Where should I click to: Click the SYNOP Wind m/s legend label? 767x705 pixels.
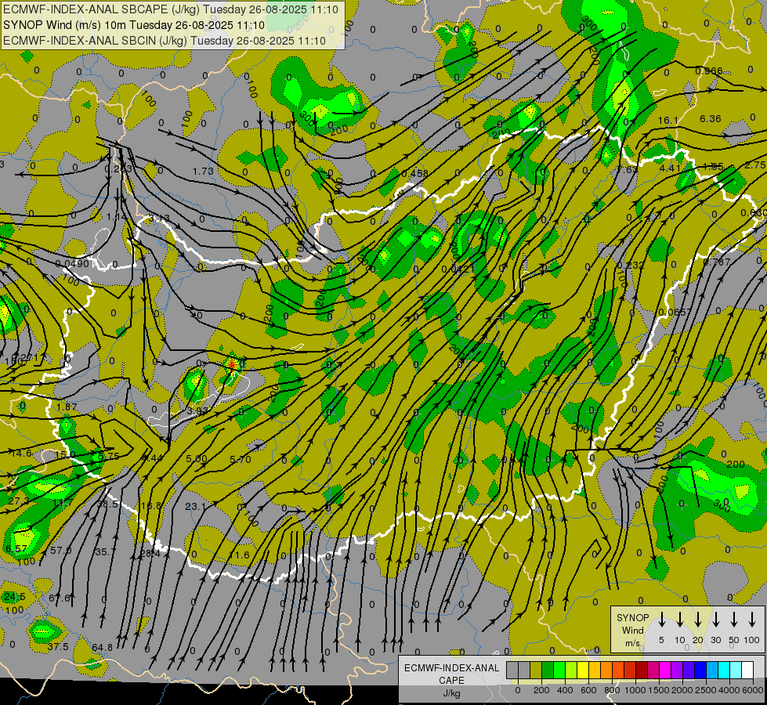[x=632, y=630]
